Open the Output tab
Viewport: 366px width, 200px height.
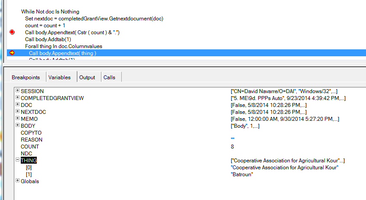point(87,77)
